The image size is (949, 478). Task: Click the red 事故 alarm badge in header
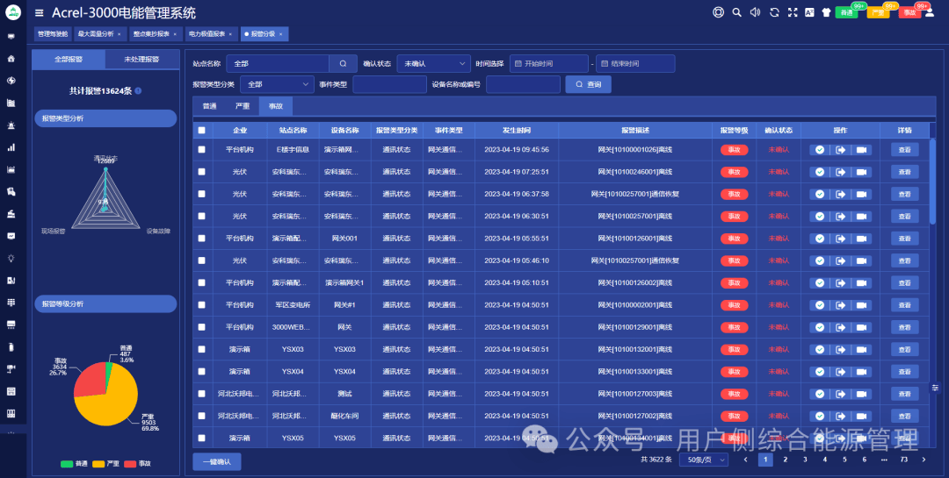(x=909, y=12)
